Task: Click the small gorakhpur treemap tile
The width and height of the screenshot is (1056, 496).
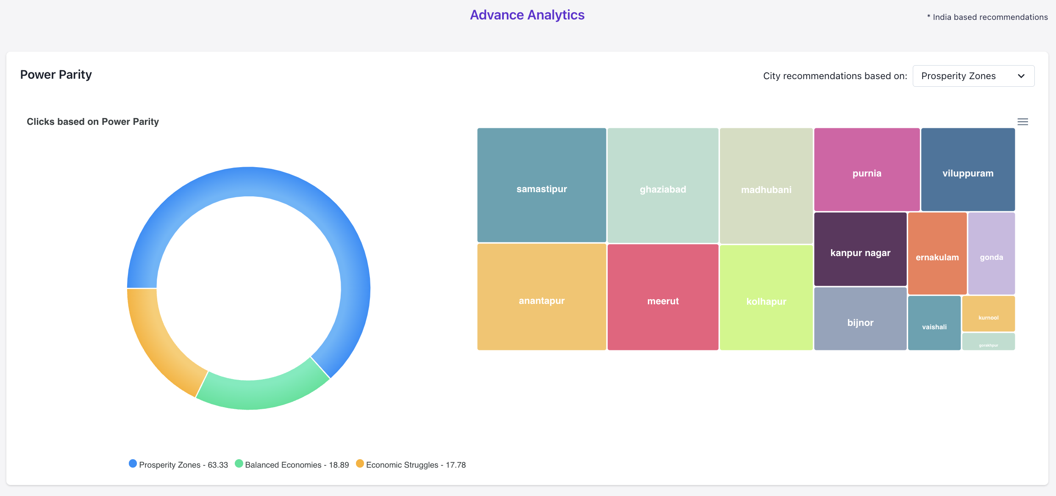Action: coord(988,342)
